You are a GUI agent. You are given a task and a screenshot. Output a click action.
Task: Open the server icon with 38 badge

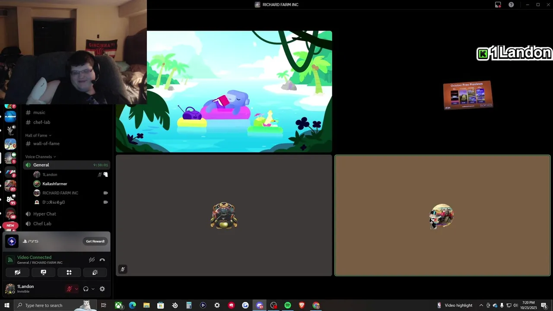tap(10, 213)
